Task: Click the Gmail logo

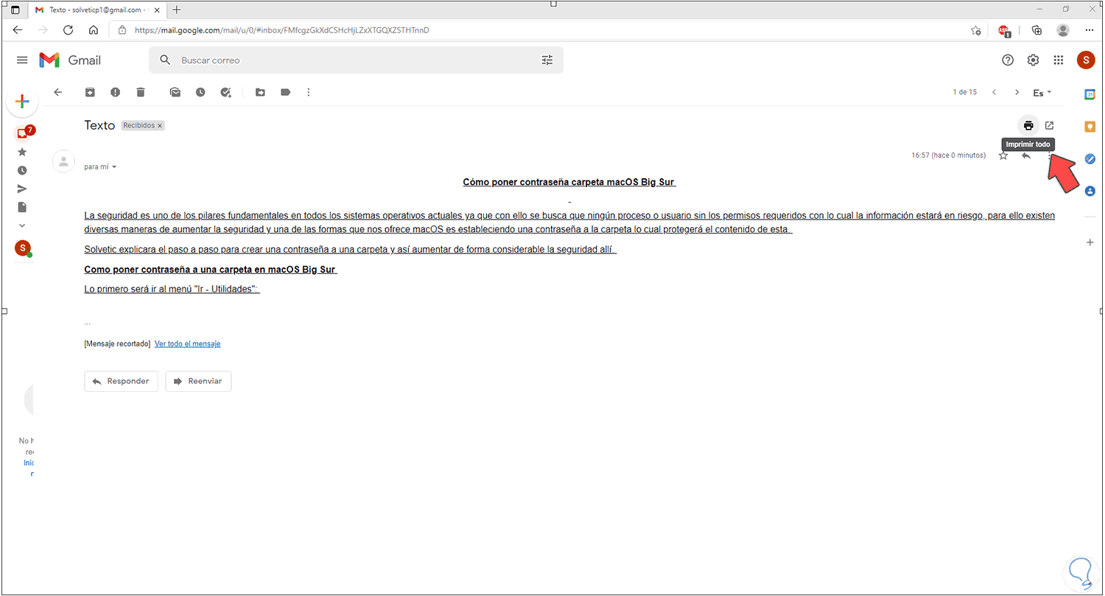Action: [x=70, y=60]
